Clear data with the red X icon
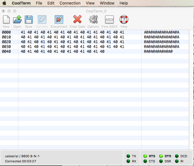194x166 pixels. click(77, 19)
